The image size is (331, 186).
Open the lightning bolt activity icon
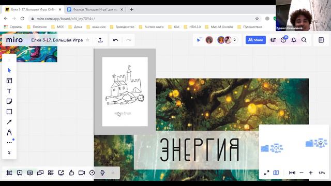[102, 173]
